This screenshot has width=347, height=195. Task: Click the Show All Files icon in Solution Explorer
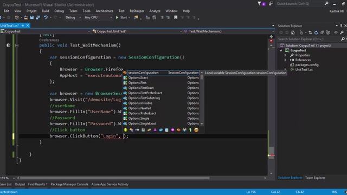pyautogui.click(x=328, y=32)
